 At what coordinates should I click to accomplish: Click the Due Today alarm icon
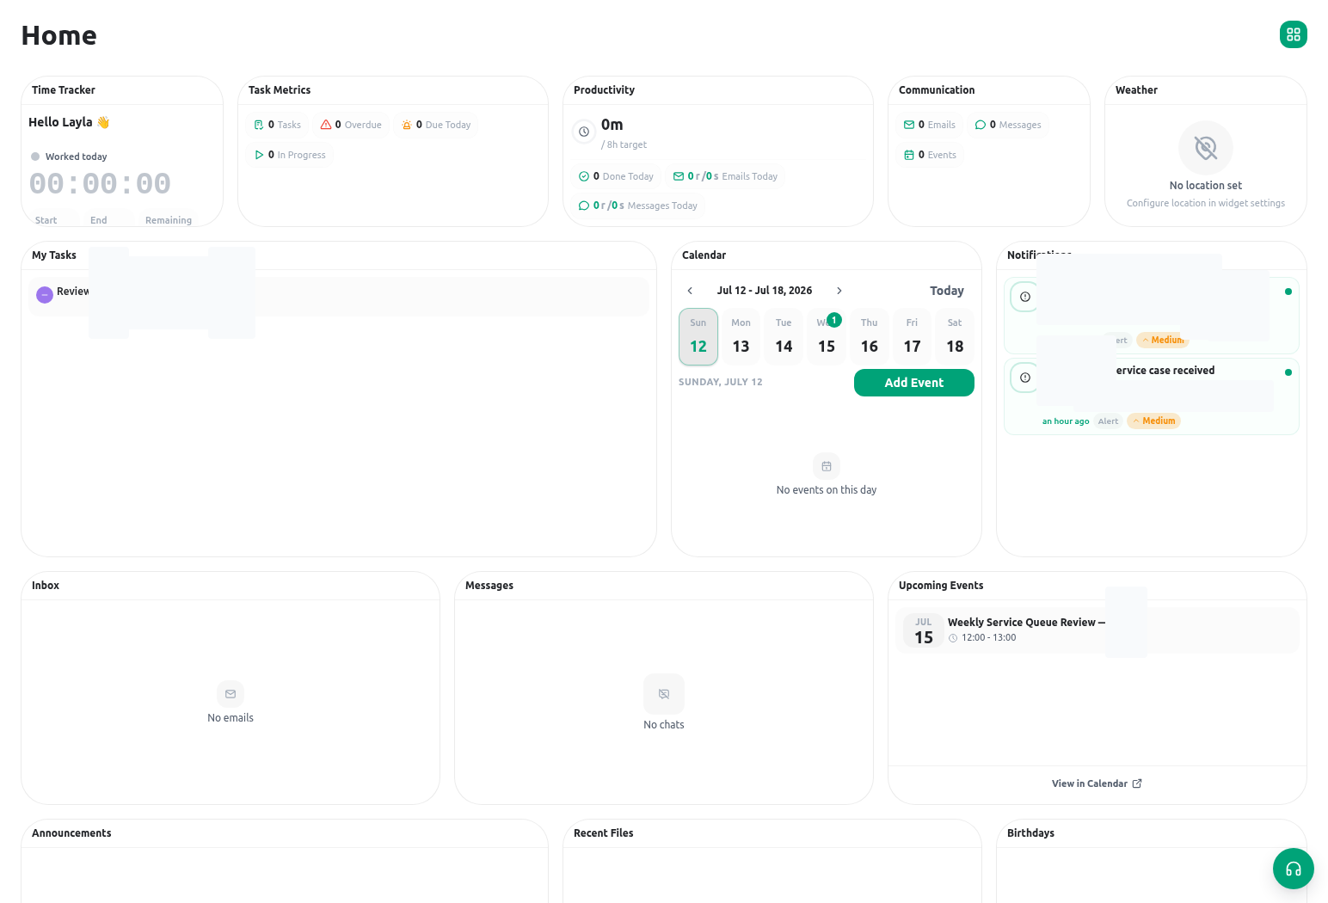pos(407,125)
